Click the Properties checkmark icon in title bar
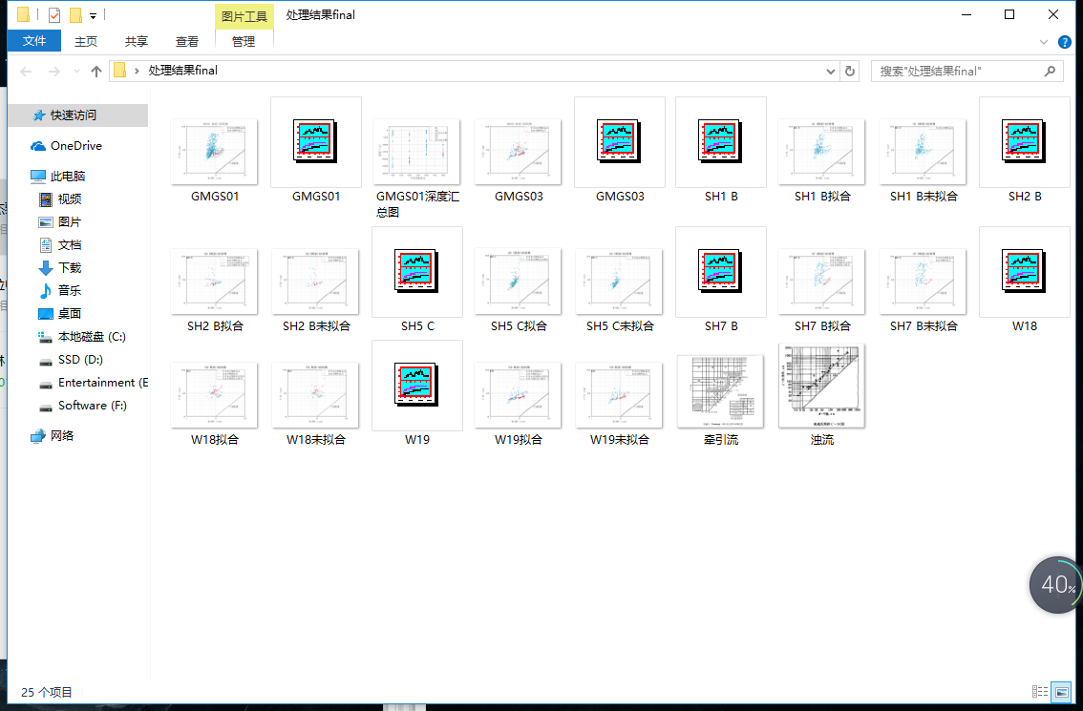 53,15
